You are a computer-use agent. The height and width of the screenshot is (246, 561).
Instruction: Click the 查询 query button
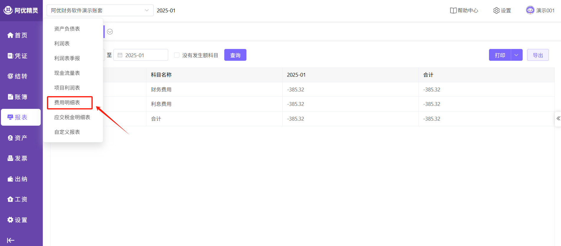coord(235,55)
